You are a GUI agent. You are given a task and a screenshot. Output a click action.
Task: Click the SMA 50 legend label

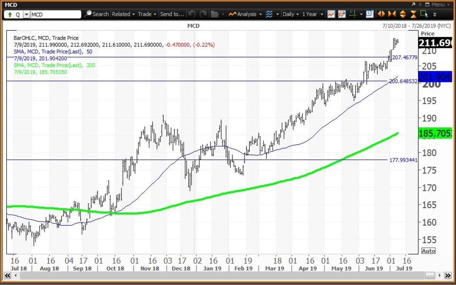[x=52, y=52]
